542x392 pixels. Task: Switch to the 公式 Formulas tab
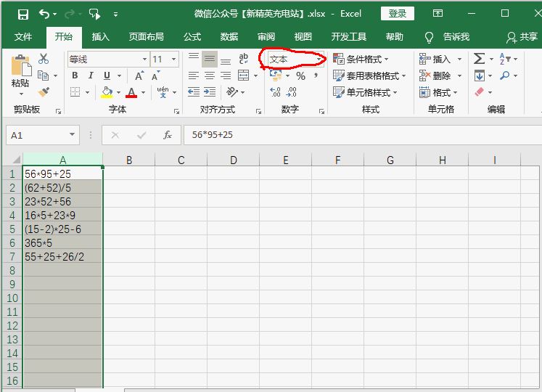coord(192,37)
